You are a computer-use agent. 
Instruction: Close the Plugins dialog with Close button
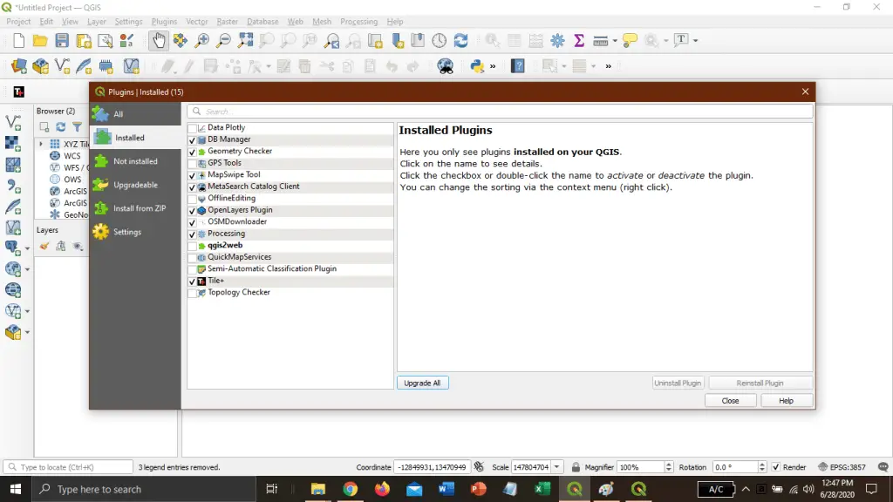[730, 401]
